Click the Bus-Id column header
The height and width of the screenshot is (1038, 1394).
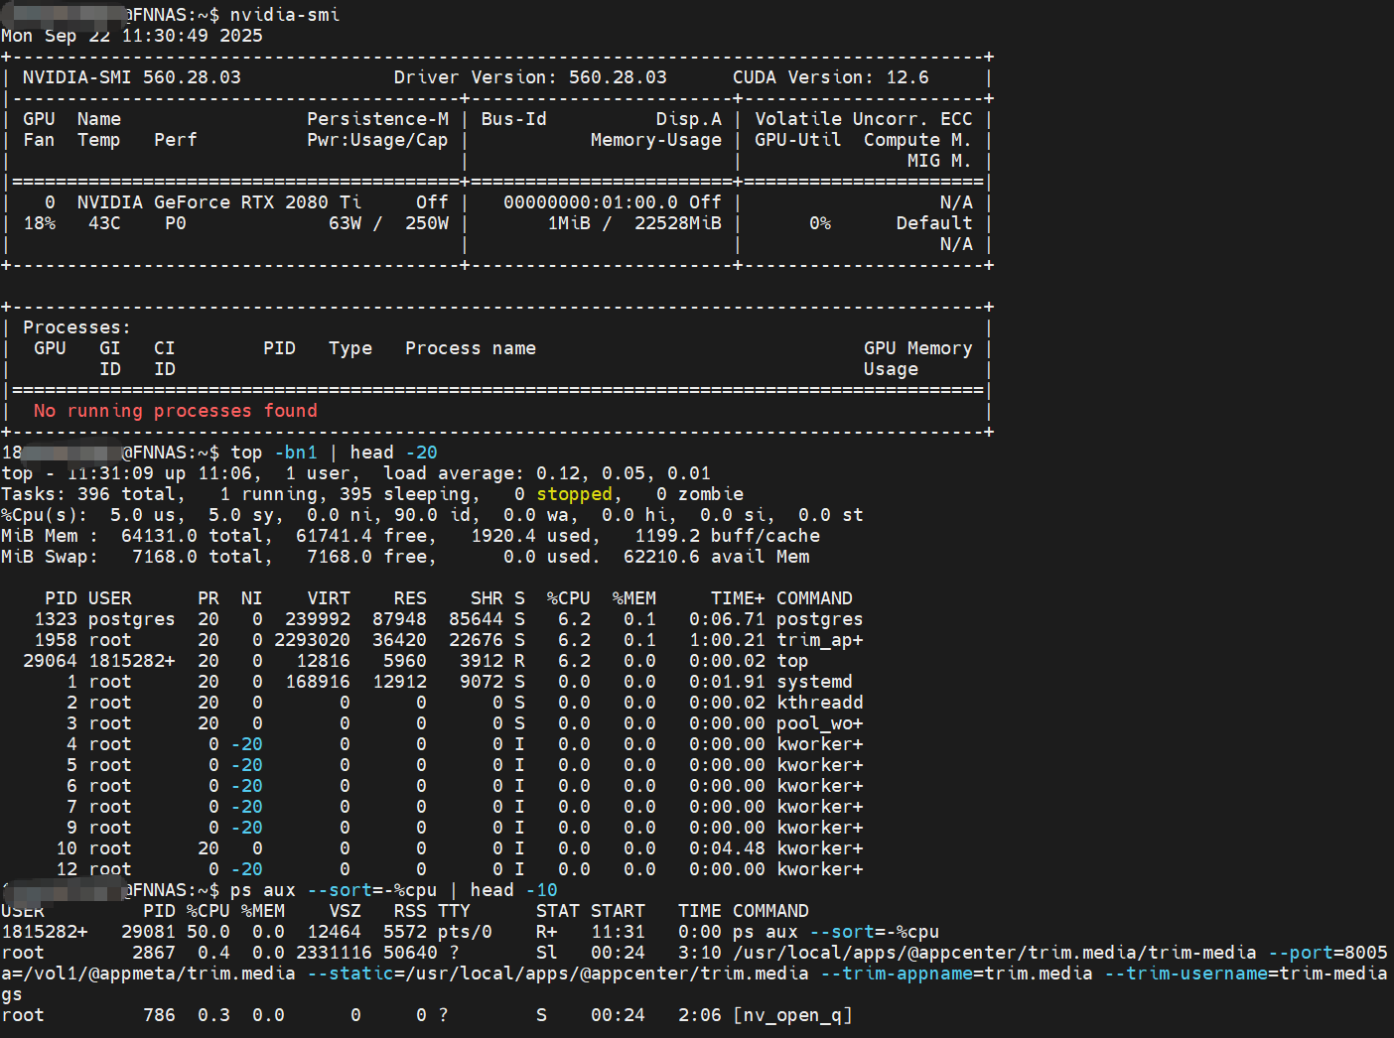[513, 119]
